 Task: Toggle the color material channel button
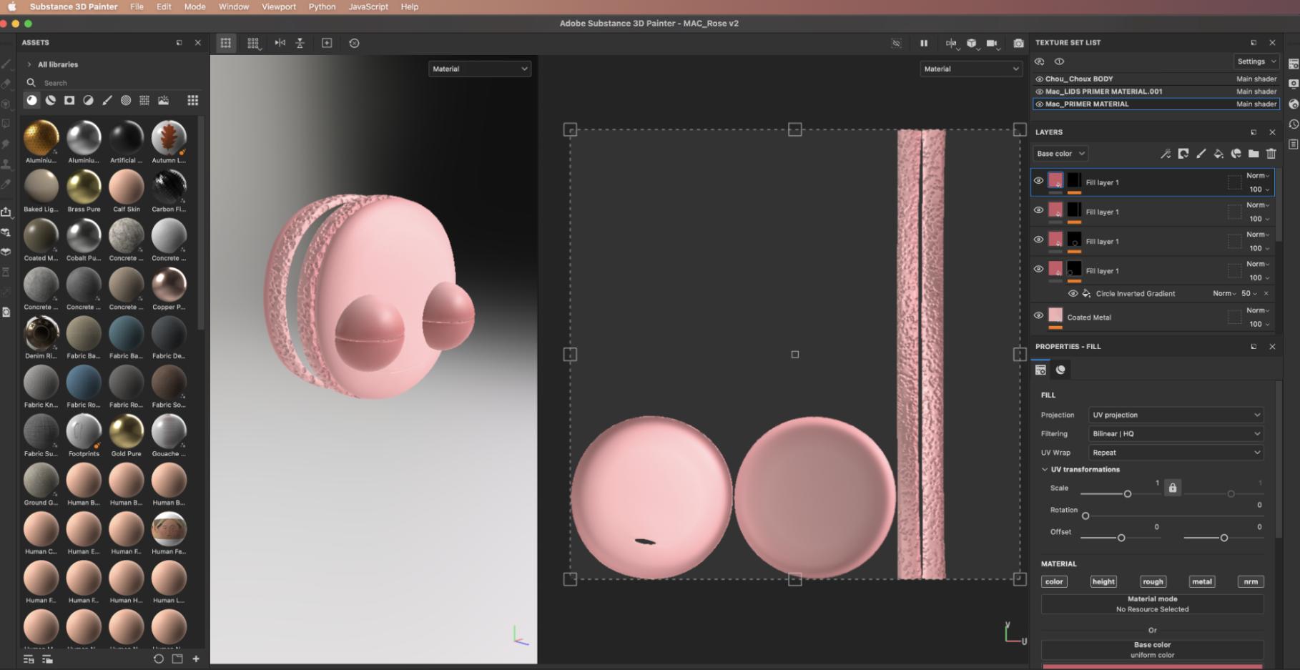pos(1054,582)
